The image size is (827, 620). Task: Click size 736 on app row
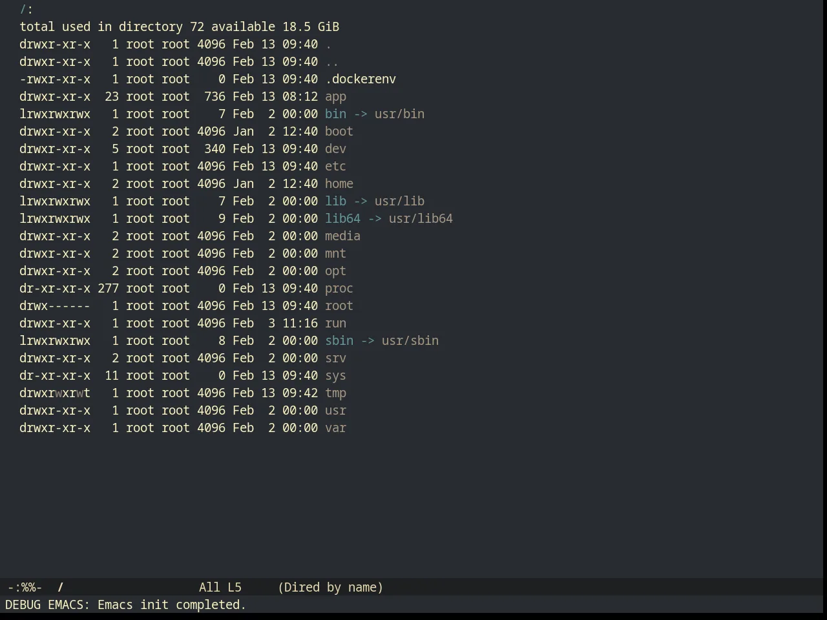click(215, 97)
